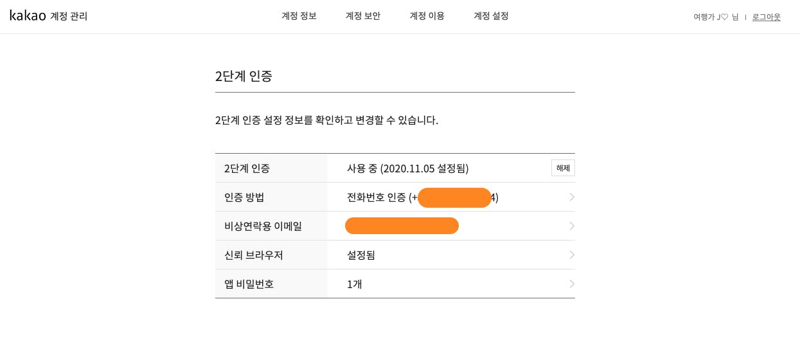Click the 사용 중 (2020.11.05 설정됨) status
800x364 pixels.
(408, 168)
